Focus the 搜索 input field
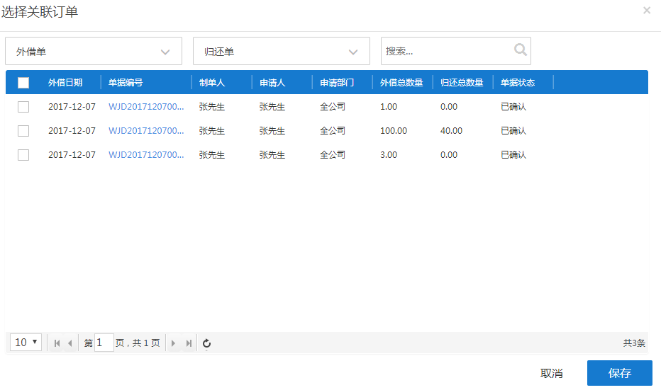The width and height of the screenshot is (661, 390). 447,51
